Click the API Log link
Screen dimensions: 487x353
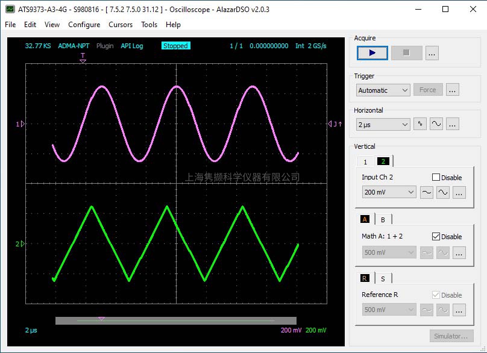(x=132, y=46)
